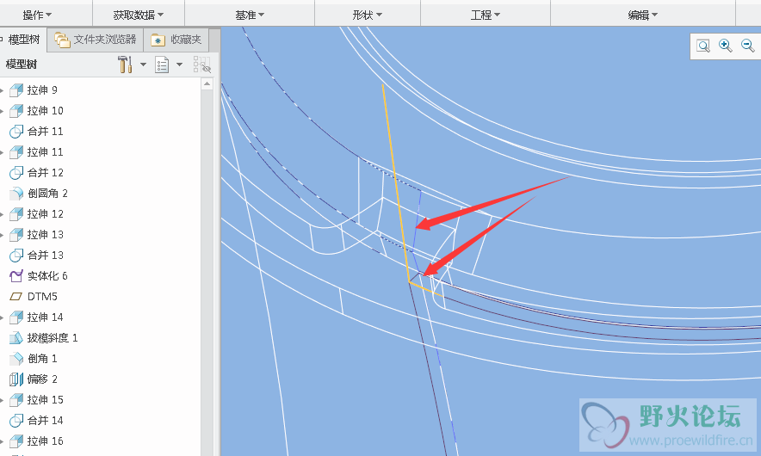Expand the 拉伸 9 tree node
This screenshot has width=761, height=456.
(2, 90)
